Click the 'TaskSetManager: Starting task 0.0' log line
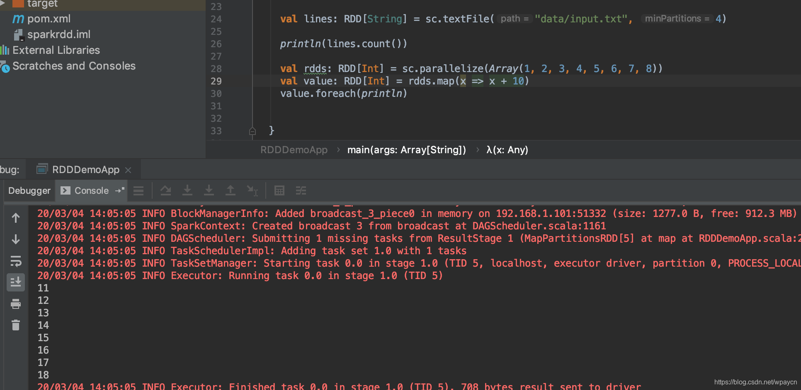 [419, 263]
